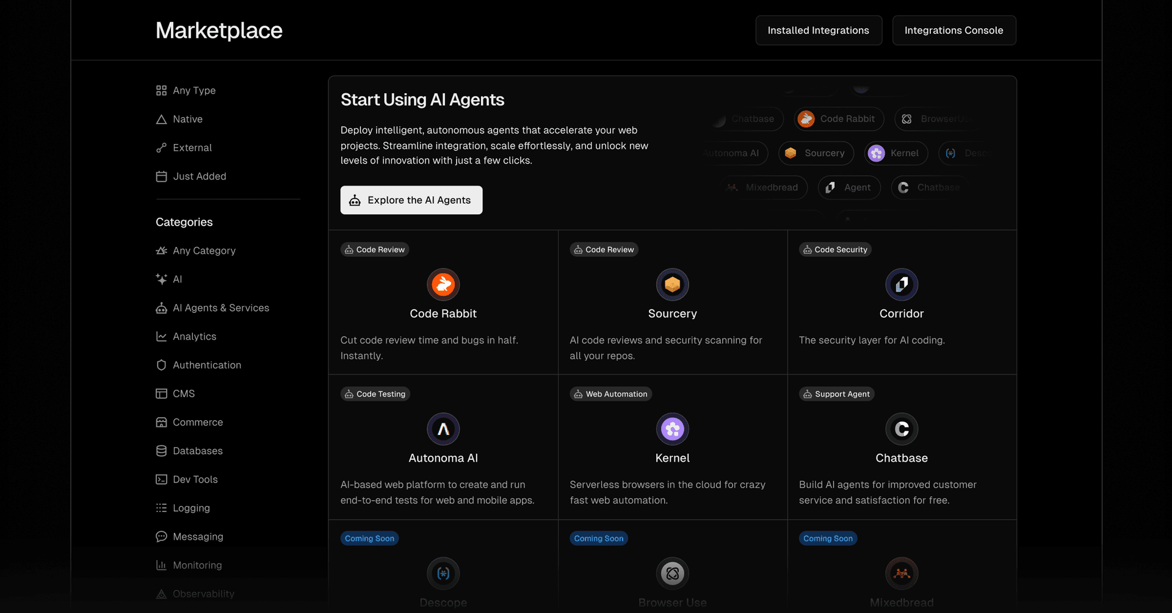Click the Code Review tag on Code Rabbit card
The height and width of the screenshot is (613, 1172).
click(374, 249)
